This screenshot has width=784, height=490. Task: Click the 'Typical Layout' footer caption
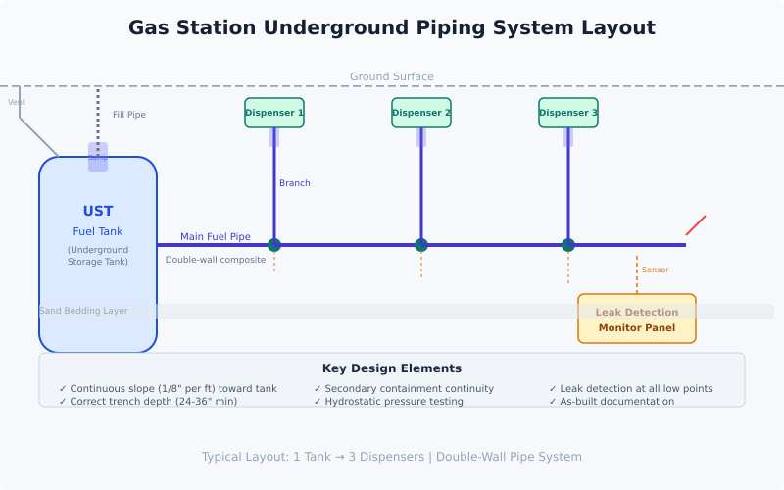click(x=391, y=457)
